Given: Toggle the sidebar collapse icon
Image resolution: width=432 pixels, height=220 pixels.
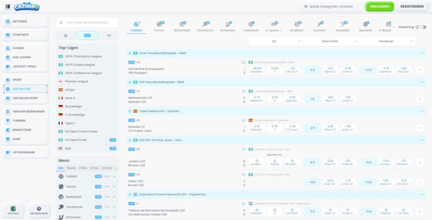Looking at the screenshot, I should (8, 6).
